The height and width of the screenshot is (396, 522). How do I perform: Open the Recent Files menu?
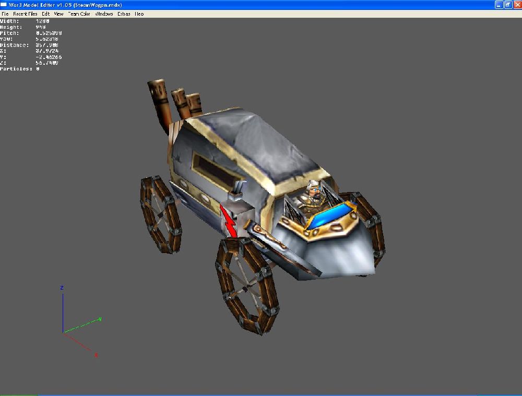25,14
